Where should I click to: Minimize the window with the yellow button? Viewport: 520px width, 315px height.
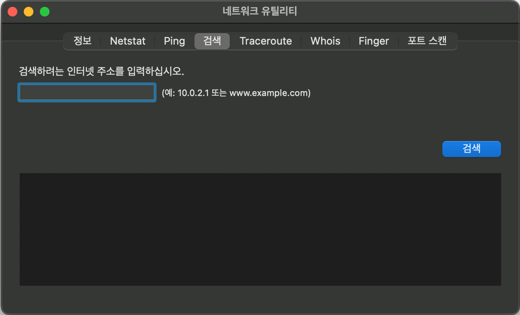(x=29, y=12)
